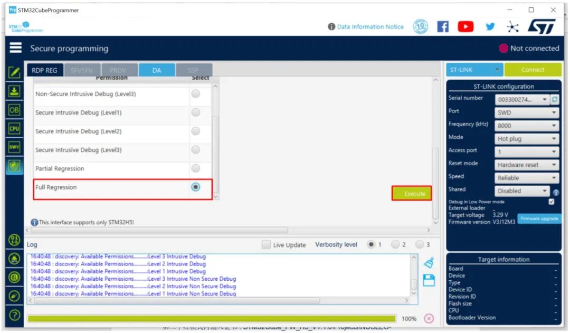This screenshot has height=333, width=570.
Task: Open the Option Bytes OB sidebar icon
Action: click(14, 110)
